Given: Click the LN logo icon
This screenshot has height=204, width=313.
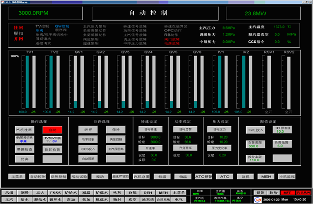Looking at the screenshot, I should (257, 200).
